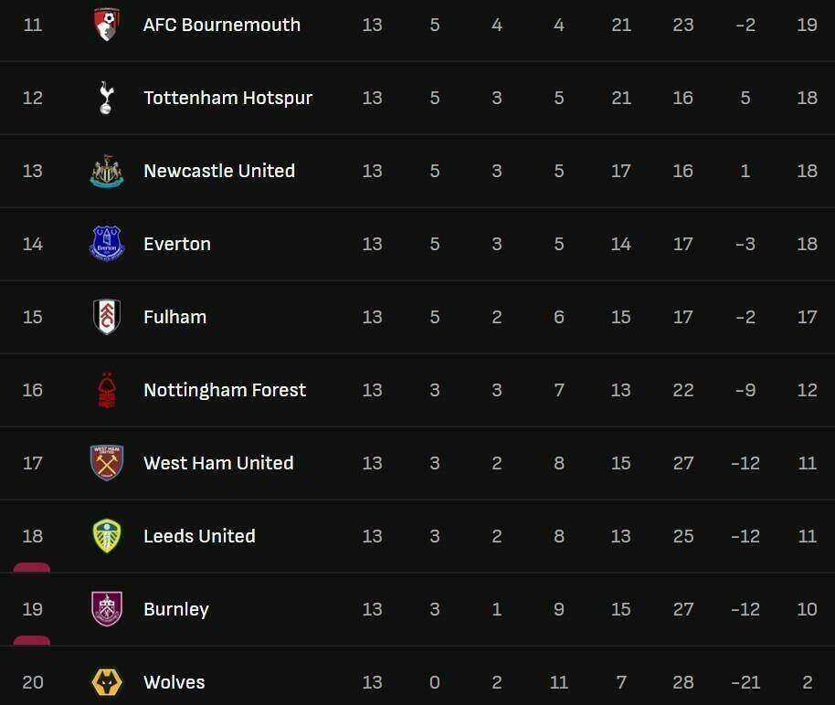The image size is (835, 705).
Task: Open the Leeds United team link
Action: [x=199, y=536]
